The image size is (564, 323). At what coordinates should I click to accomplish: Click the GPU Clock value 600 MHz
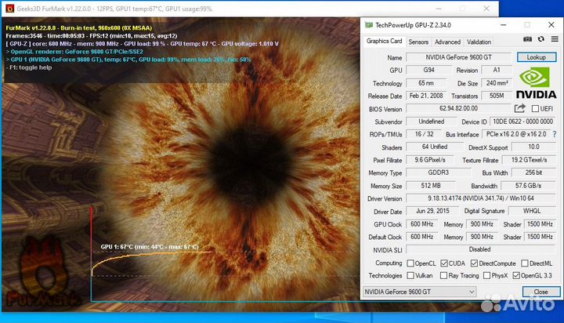(422, 224)
